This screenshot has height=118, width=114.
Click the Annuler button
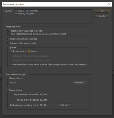[102, 16]
